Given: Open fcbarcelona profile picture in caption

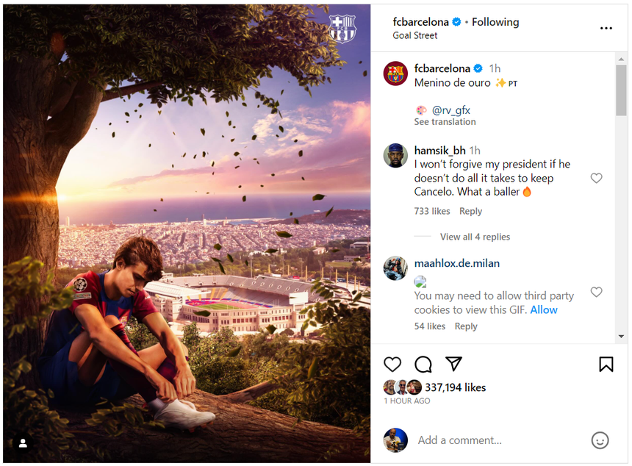Looking at the screenshot, I should point(396,74).
